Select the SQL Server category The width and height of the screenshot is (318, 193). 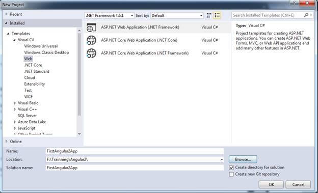click(28, 116)
